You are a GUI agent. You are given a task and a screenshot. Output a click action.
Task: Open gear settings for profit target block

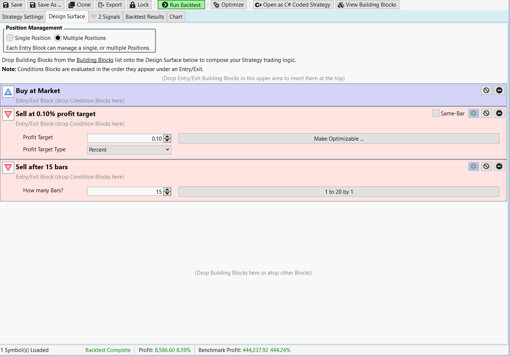click(473, 114)
